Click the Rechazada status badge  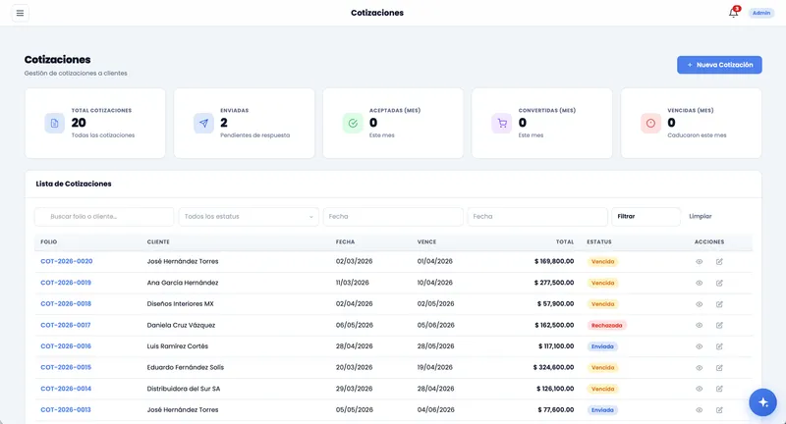[x=606, y=326]
